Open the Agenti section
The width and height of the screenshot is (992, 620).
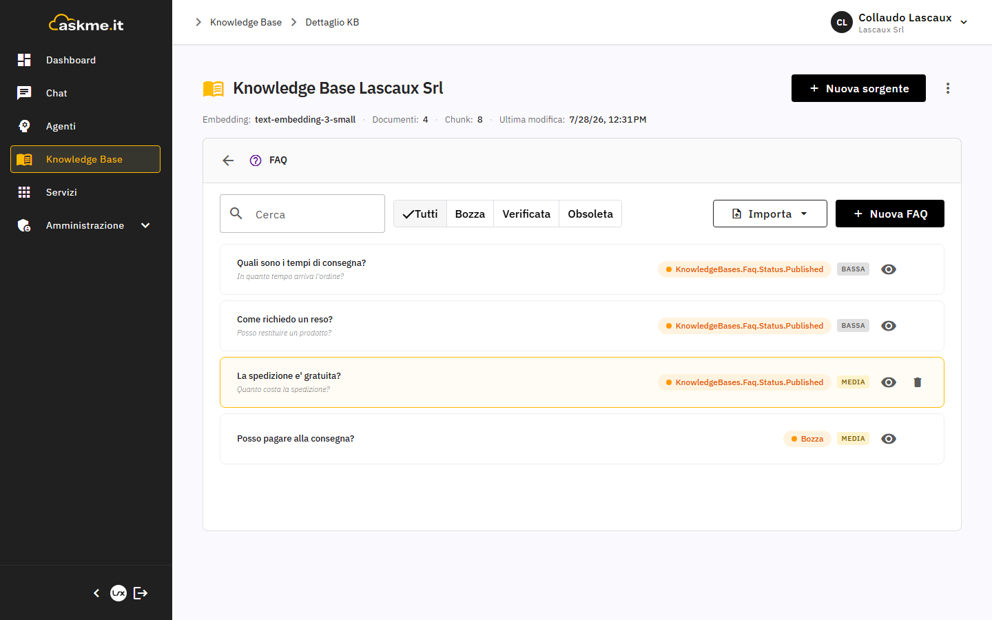(x=85, y=126)
